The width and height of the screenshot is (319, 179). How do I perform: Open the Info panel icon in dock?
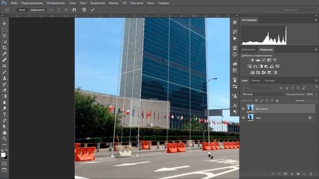(235, 54)
